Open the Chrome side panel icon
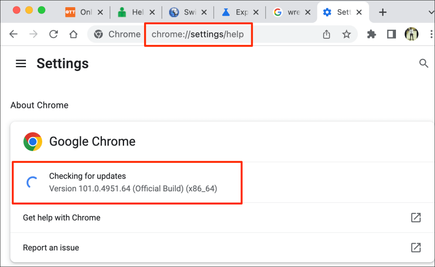 click(x=391, y=34)
